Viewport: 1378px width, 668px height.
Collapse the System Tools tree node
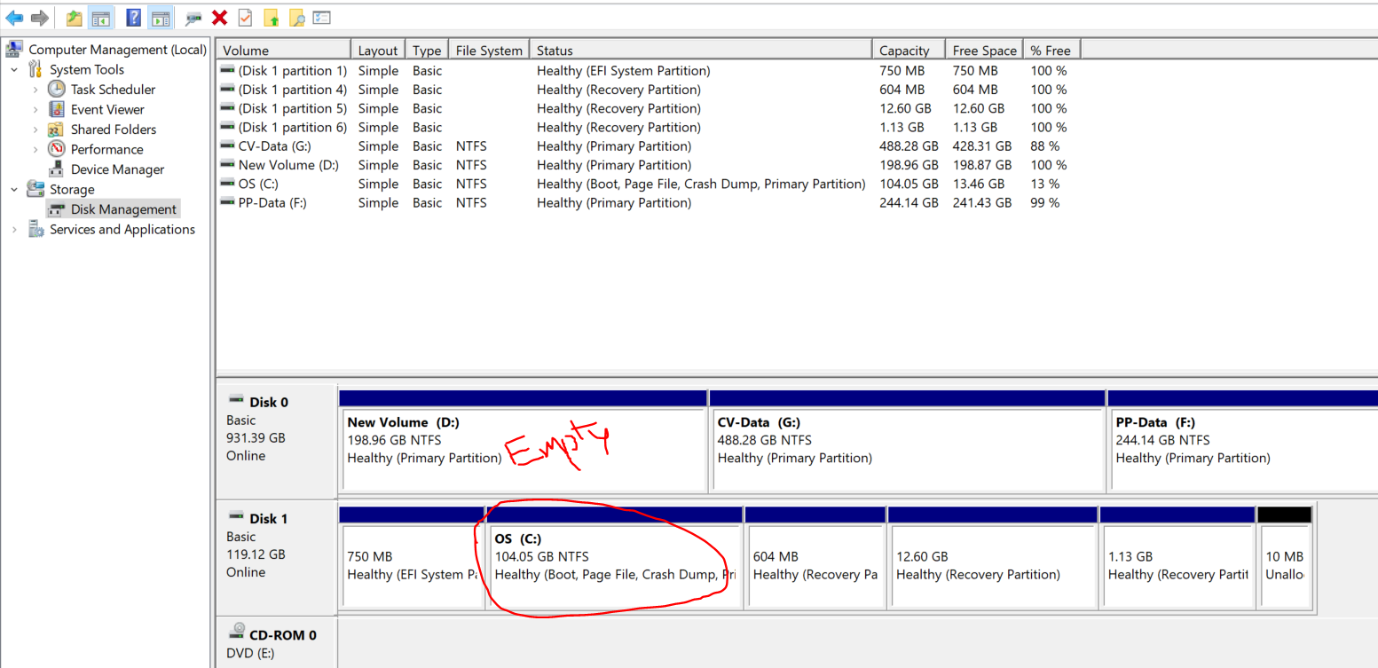pyautogui.click(x=14, y=69)
